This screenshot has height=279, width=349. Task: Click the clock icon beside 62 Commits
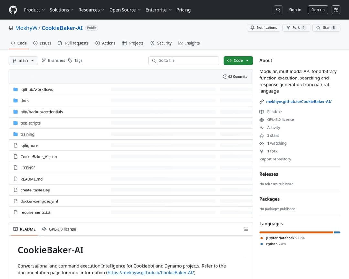pos(225,77)
